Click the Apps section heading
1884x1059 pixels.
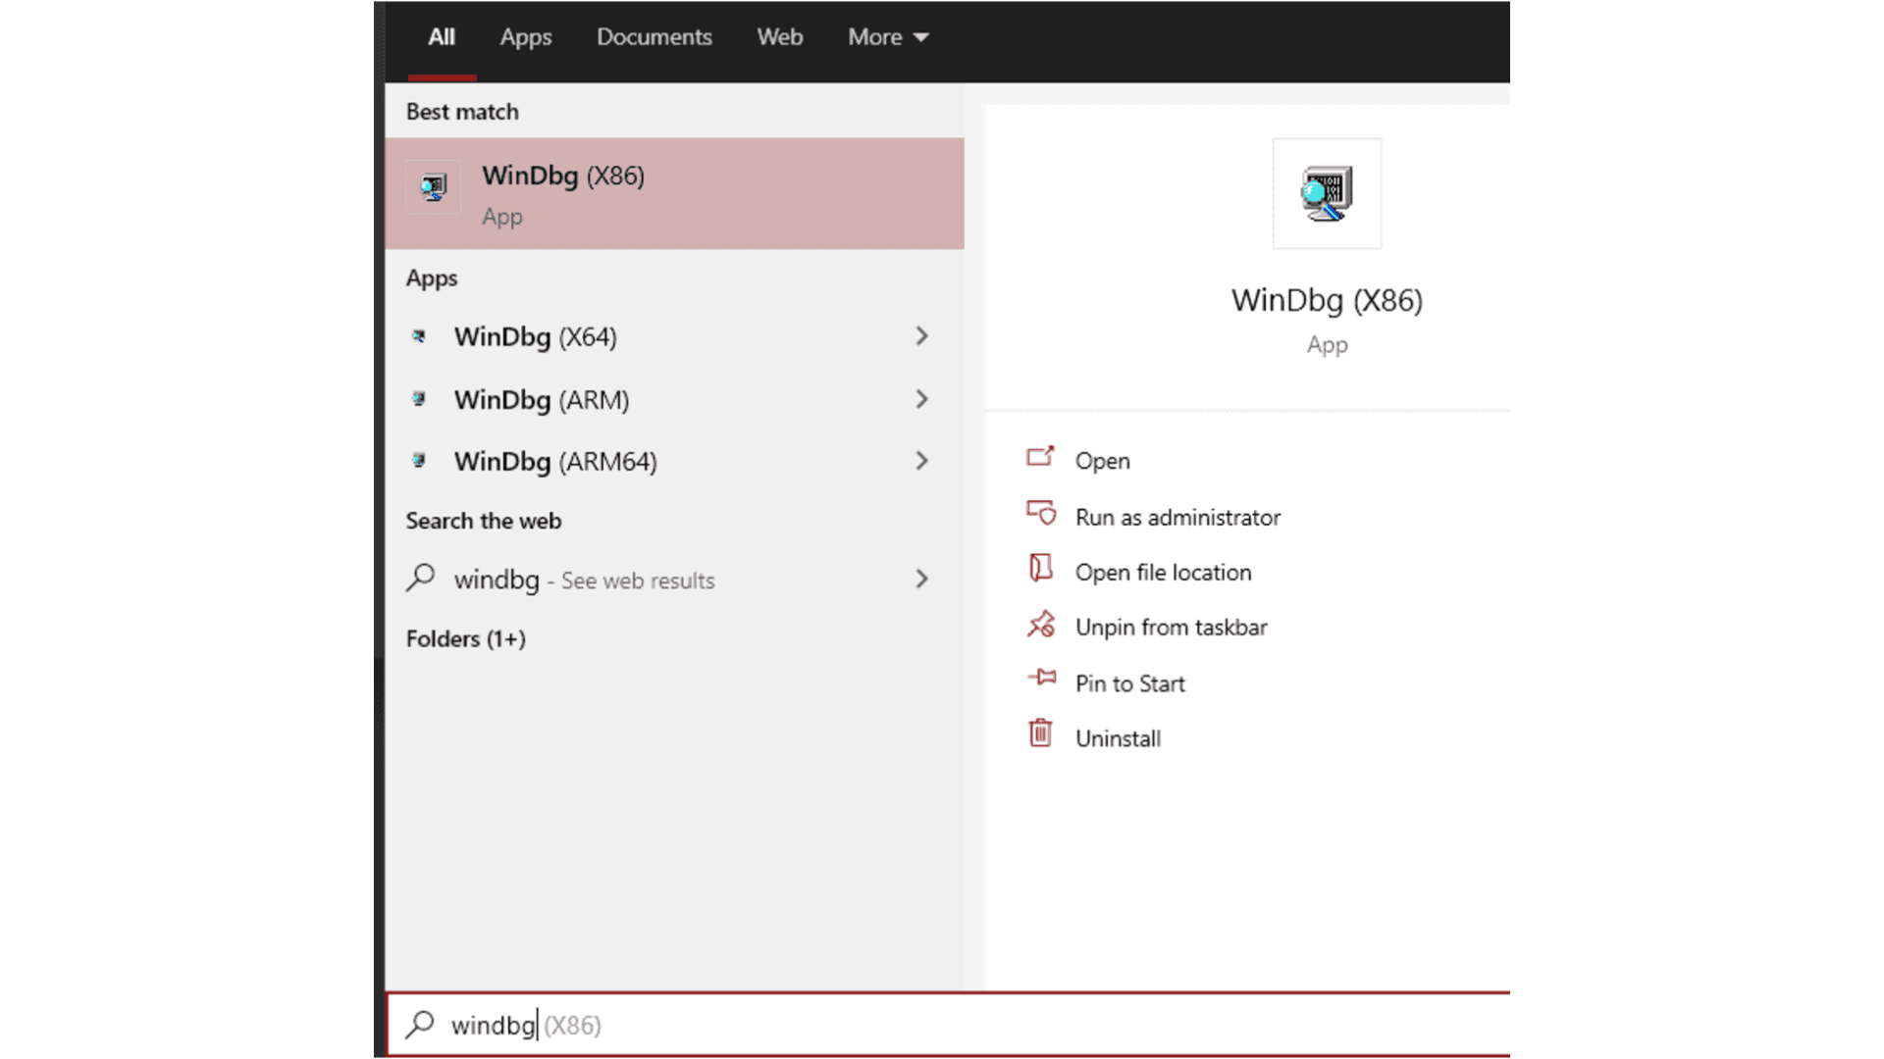pos(432,278)
